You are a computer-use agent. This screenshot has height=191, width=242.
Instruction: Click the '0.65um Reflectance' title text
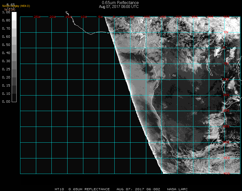click(x=120, y=3)
